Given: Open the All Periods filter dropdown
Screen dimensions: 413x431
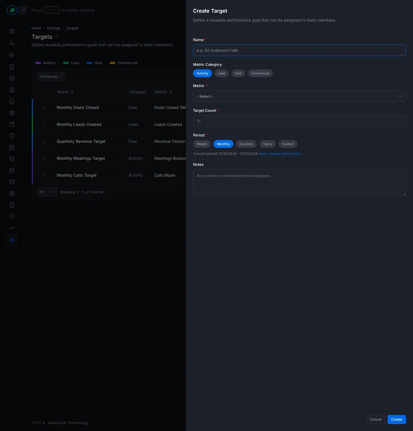Looking at the screenshot, I should [x=51, y=77].
